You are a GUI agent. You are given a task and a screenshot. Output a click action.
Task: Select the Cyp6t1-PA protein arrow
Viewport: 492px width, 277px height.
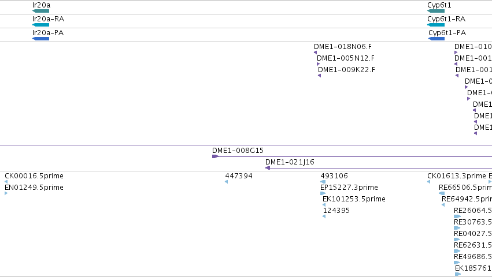[x=436, y=39]
